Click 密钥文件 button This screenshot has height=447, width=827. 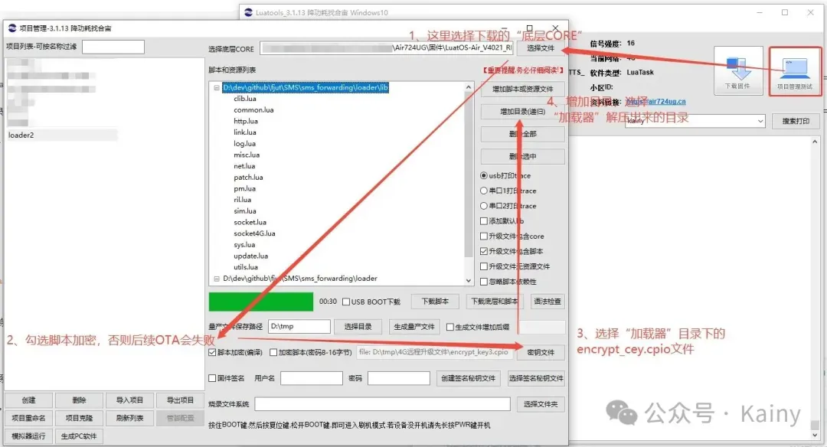pos(541,352)
